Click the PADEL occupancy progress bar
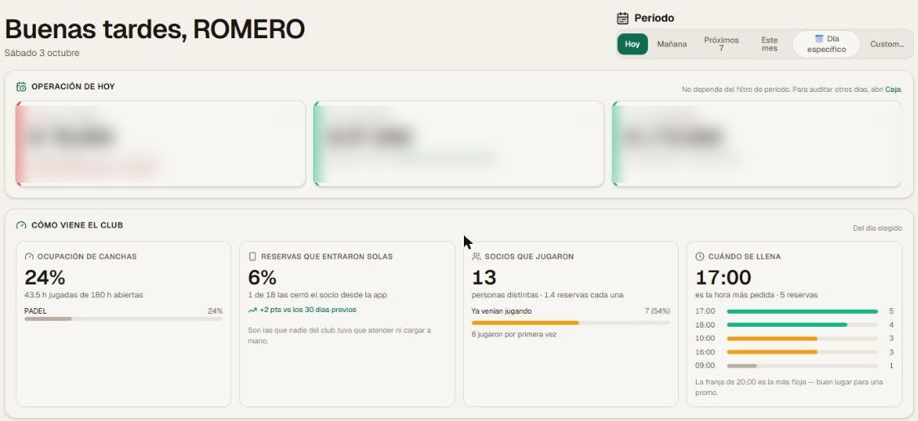Viewport: 918px width, 421px height. pos(124,319)
